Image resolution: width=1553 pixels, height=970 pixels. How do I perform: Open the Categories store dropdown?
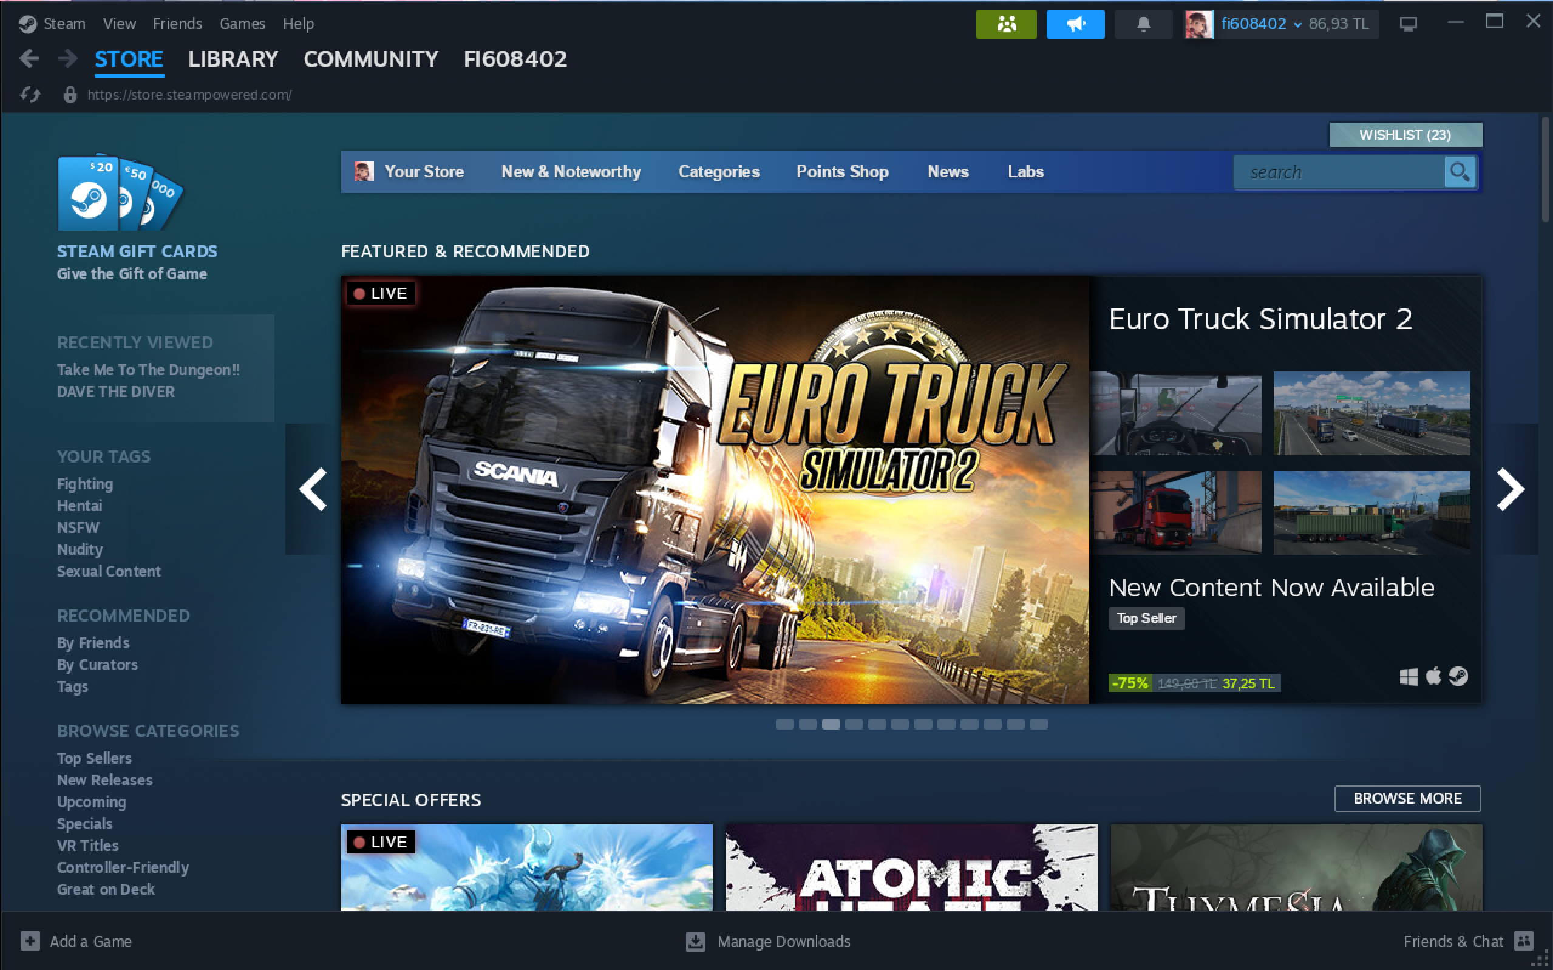718,172
